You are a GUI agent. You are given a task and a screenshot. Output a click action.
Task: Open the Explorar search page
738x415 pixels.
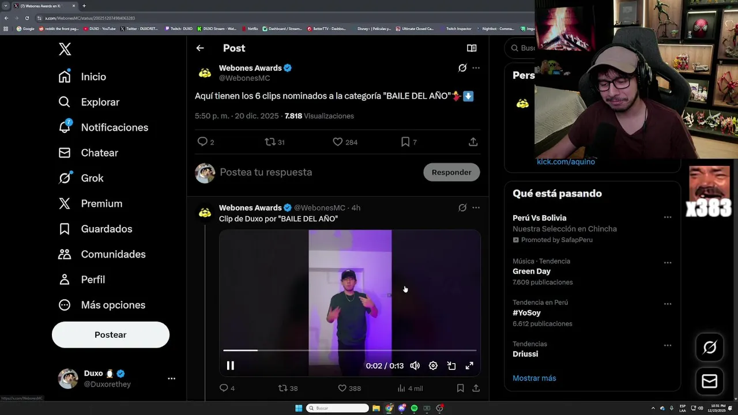[89, 102]
